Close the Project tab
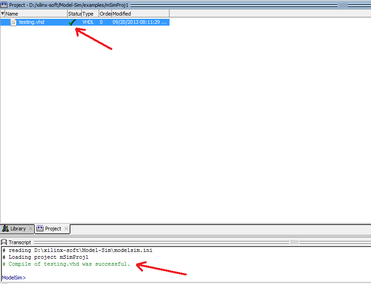 (x=66, y=229)
